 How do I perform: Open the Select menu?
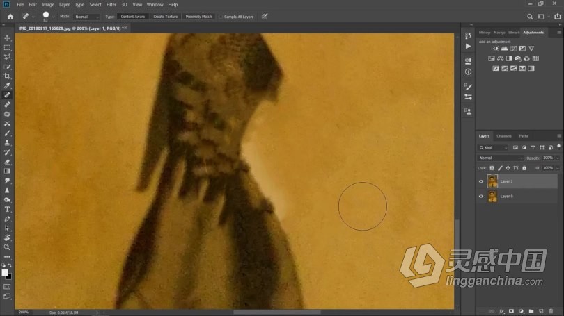tap(95, 5)
